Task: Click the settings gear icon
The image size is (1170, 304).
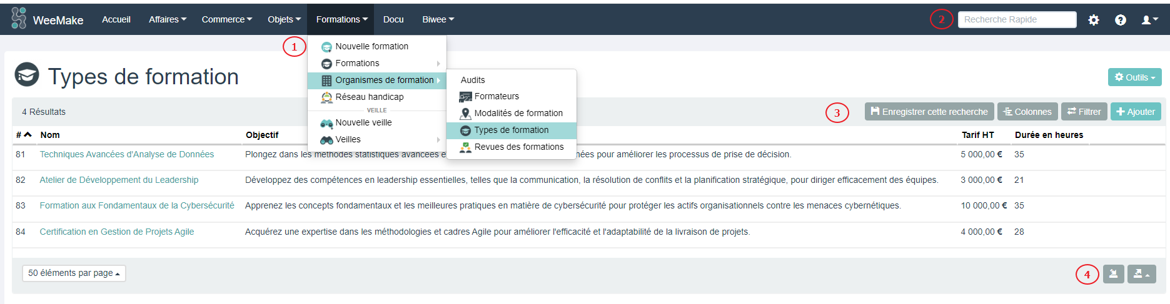Action: [x=1093, y=20]
